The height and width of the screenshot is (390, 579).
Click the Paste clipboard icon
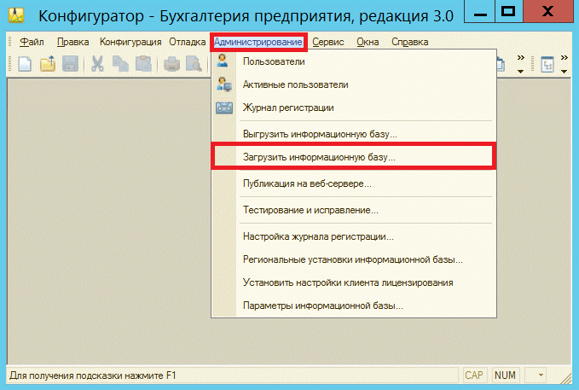pos(143,64)
